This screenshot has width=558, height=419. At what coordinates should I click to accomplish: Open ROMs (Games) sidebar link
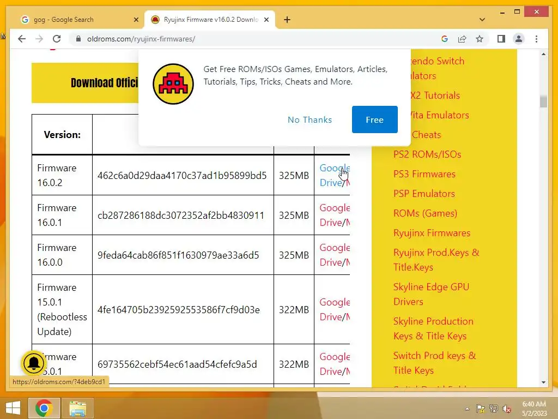tap(425, 213)
